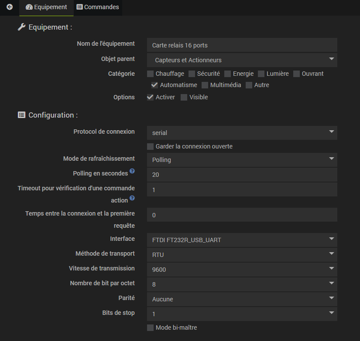
Task: Open the Mode de rafraîchissement dropdown
Action: (x=242, y=160)
